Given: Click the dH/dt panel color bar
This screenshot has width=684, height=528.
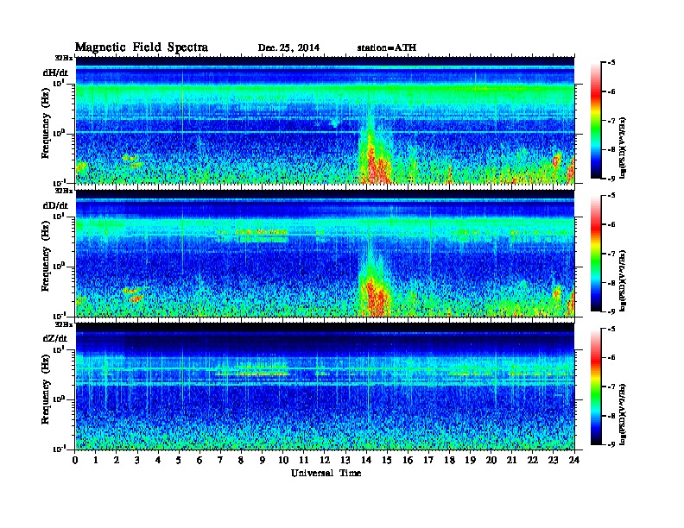Looking at the screenshot, I should (596, 120).
